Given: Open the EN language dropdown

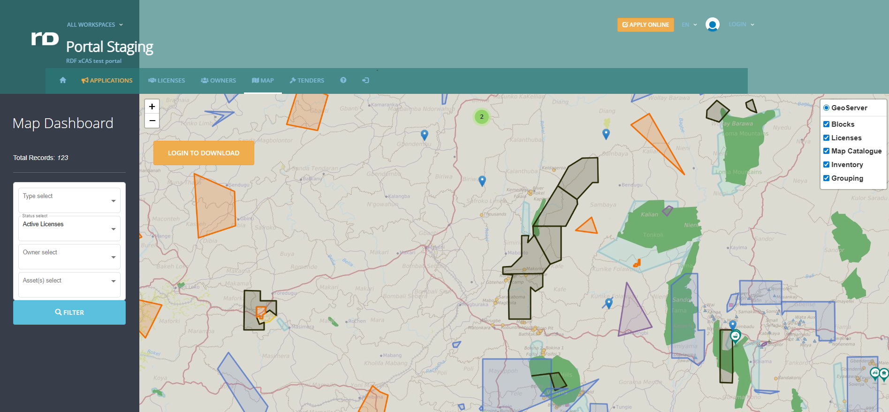Looking at the screenshot, I should [x=689, y=25].
